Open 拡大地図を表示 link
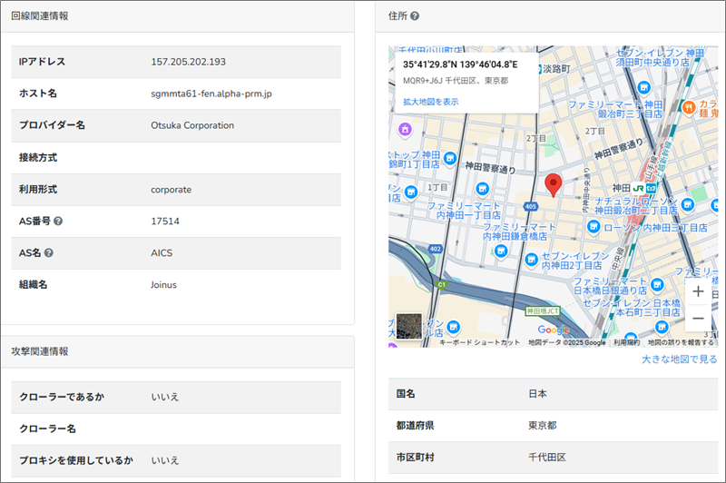The image size is (726, 483). pyautogui.click(x=430, y=102)
